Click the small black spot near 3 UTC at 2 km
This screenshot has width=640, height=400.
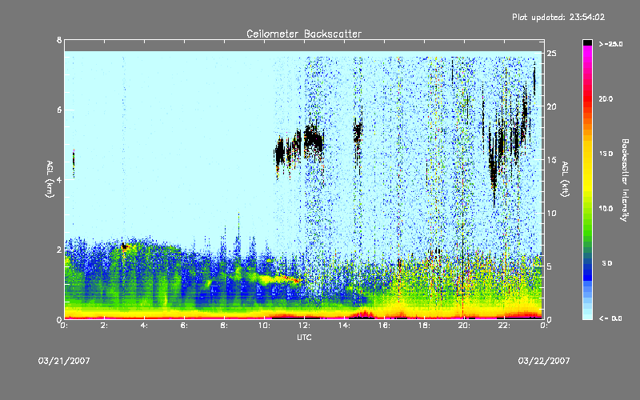(x=124, y=246)
